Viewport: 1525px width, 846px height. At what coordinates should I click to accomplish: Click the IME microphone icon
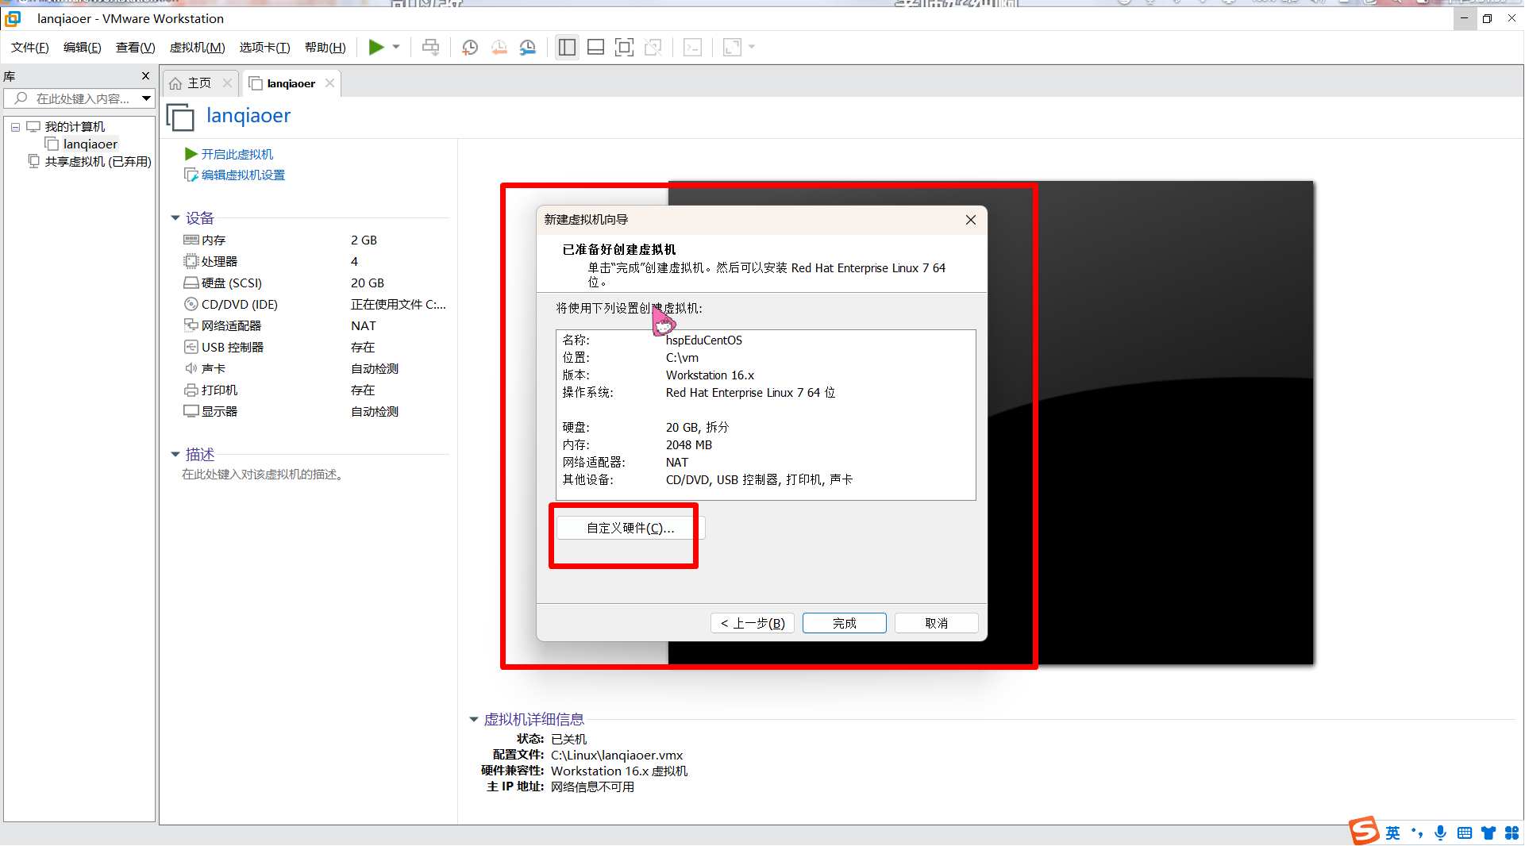point(1441,833)
